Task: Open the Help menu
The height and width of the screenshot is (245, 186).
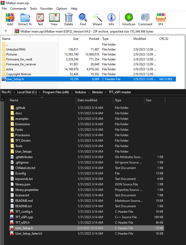Action: (74, 8)
